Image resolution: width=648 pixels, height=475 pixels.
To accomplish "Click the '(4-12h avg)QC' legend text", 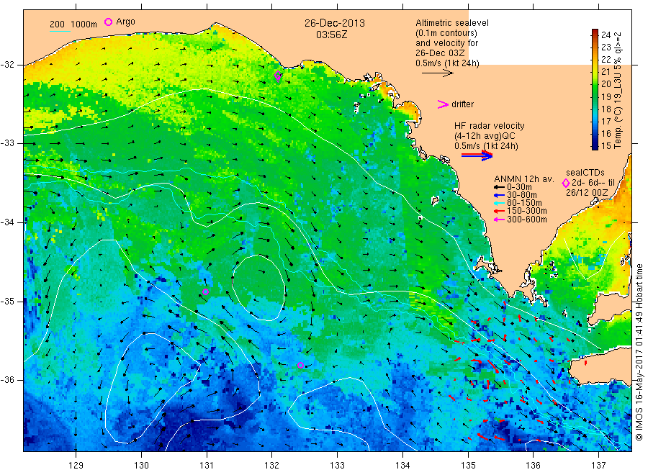I will point(485,136).
